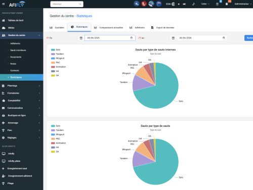Click the calendar icon before the Du date
253x190 pixels.
(81, 38)
